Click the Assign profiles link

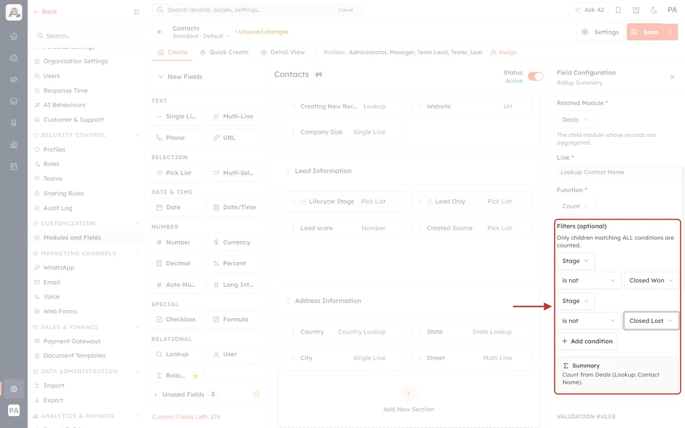pos(504,52)
